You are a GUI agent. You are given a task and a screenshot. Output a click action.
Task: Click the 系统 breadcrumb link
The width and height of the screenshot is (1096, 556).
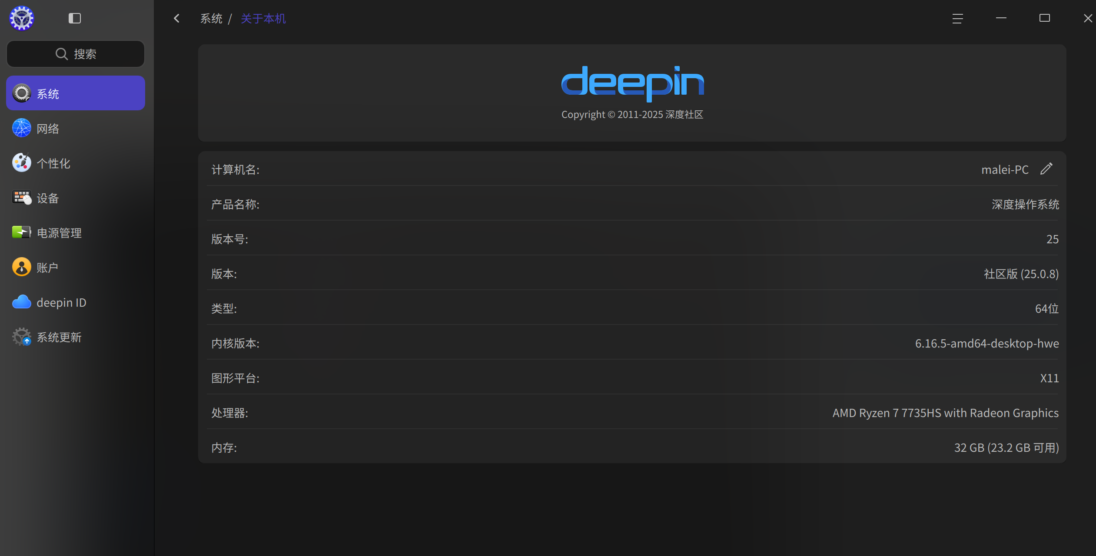point(211,19)
